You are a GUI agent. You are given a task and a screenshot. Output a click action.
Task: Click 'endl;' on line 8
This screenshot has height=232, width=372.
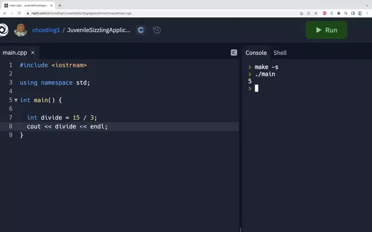coord(99,126)
